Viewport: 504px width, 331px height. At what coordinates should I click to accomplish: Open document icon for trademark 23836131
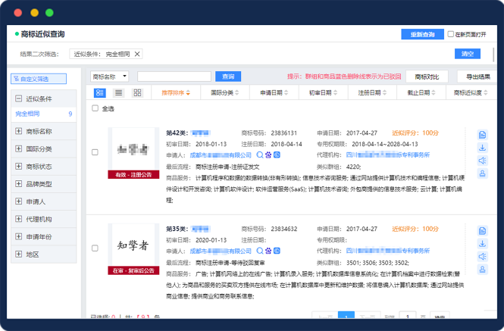pos(483,135)
